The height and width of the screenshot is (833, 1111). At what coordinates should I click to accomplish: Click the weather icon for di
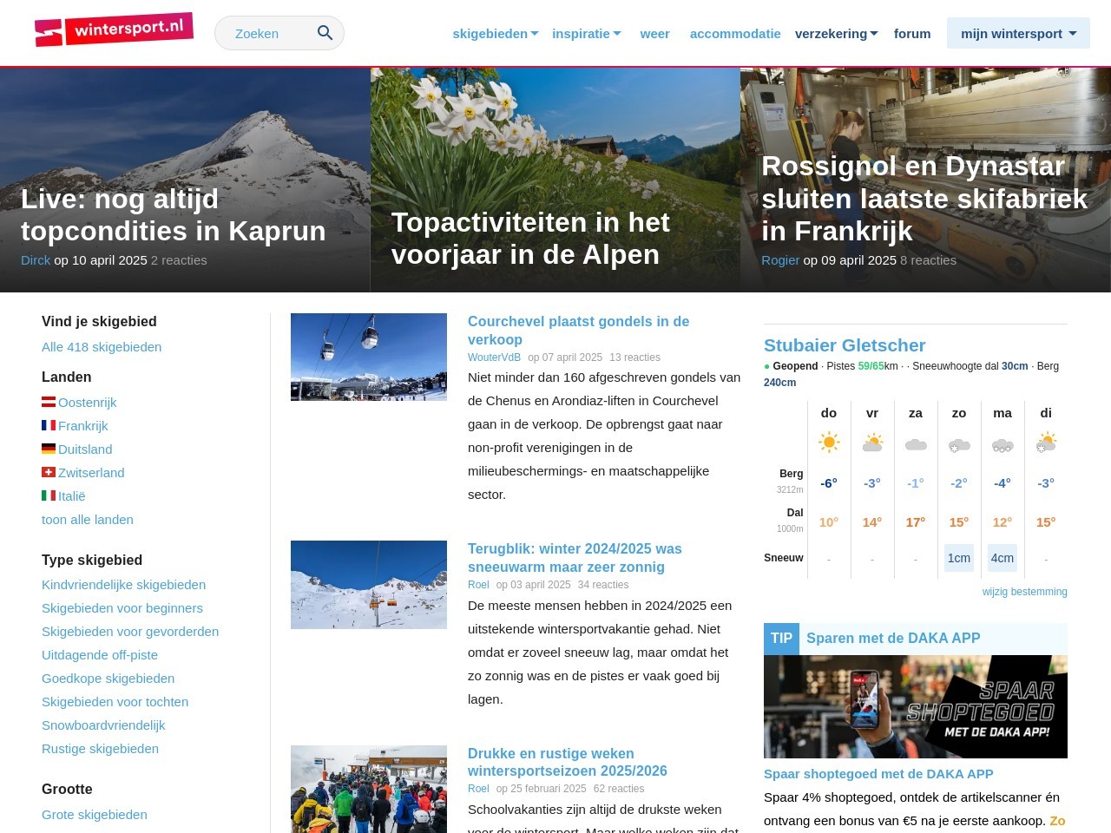click(1046, 443)
